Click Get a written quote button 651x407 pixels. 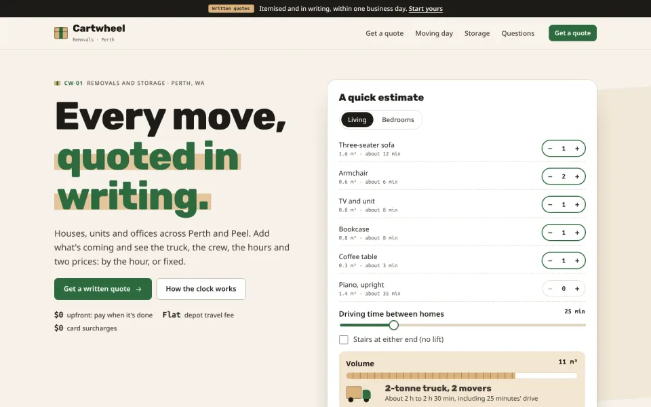pos(103,289)
